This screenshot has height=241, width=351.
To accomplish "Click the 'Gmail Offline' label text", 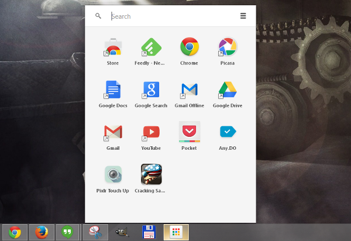I will coord(190,106).
